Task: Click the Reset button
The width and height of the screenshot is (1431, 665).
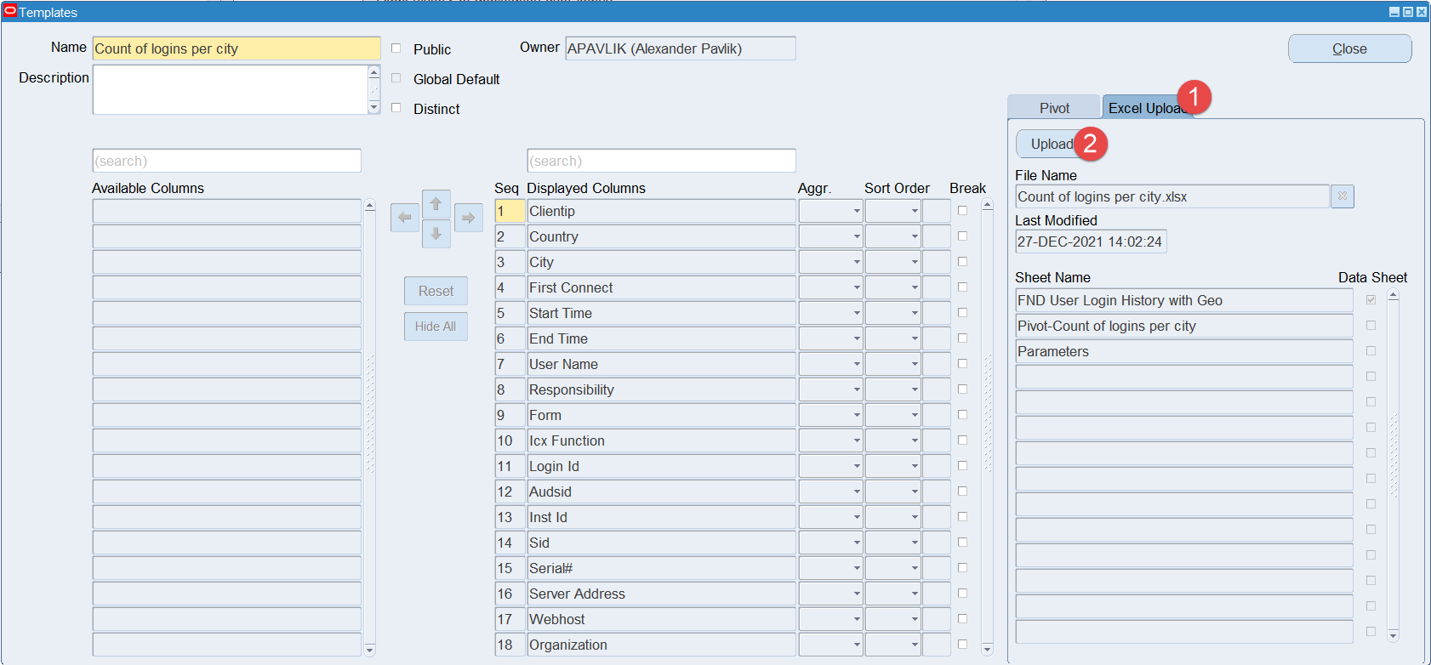Action: pos(436,291)
